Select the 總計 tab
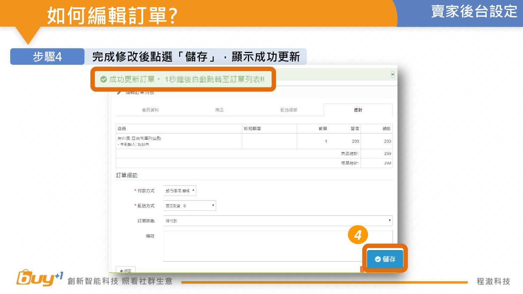The width and height of the screenshot is (523, 294). click(358, 110)
